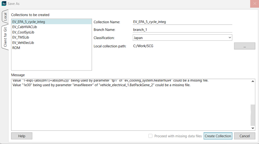Screen dimensions: 259x144
Task: Open the Classification dropdown showing Japan
Action: [182, 38]
